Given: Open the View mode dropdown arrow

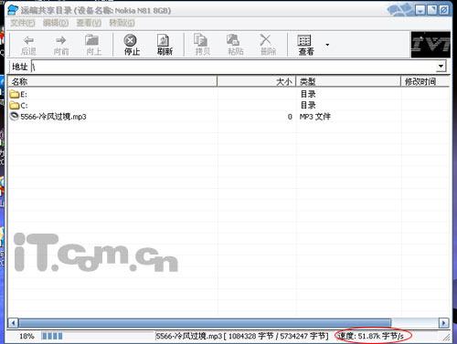Looking at the screenshot, I should (327, 45).
